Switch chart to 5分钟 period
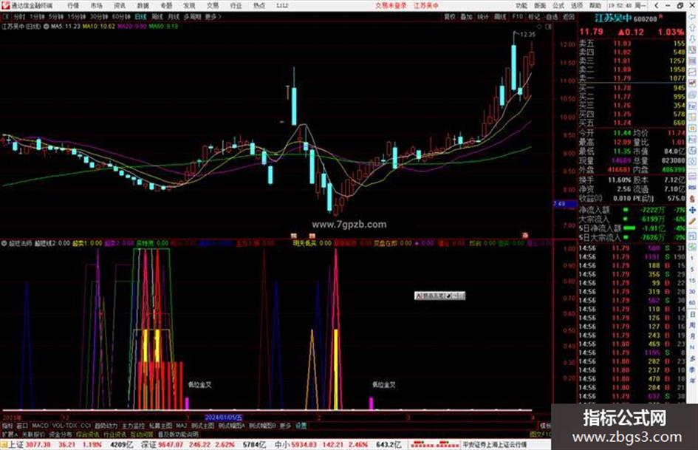698x450 pixels. coord(56,16)
